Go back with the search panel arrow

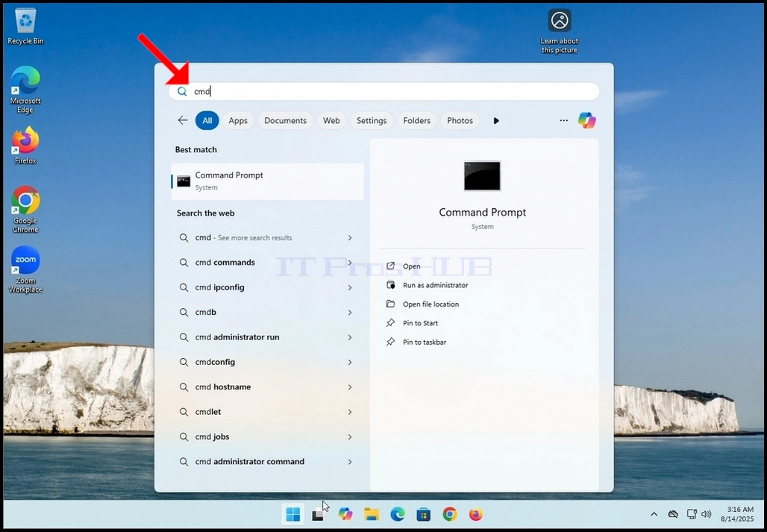click(183, 120)
